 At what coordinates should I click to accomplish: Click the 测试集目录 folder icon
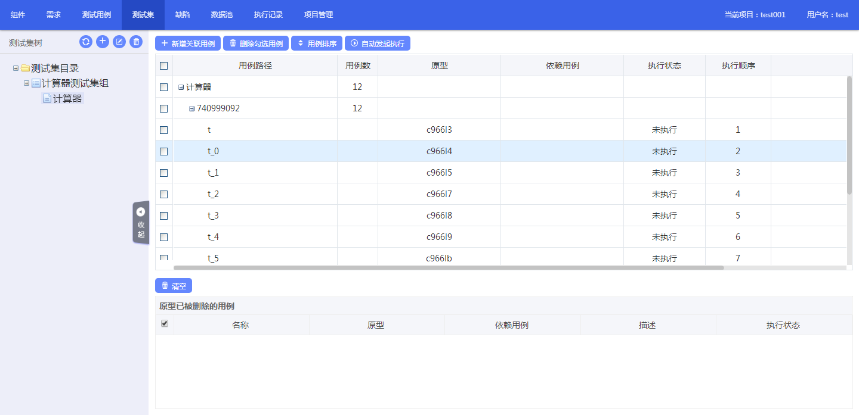click(25, 68)
